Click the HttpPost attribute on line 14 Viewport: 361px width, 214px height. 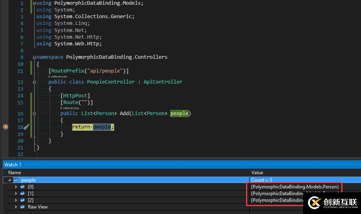(x=75, y=96)
